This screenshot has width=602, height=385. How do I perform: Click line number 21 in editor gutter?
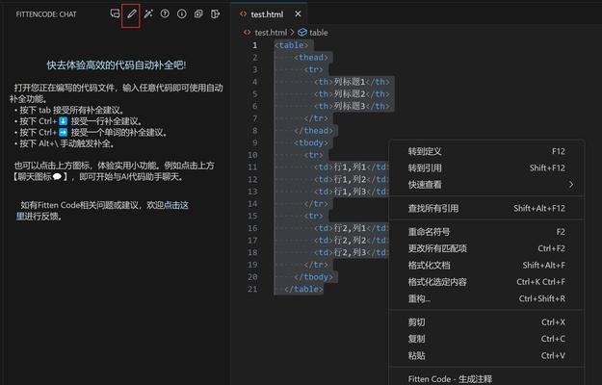[252, 289]
